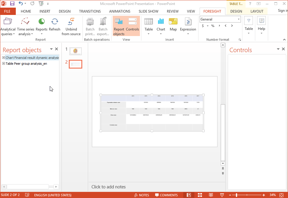The height and width of the screenshot is (198, 288).
Task: Toggle the Report objects pane view
Action: [119, 26]
